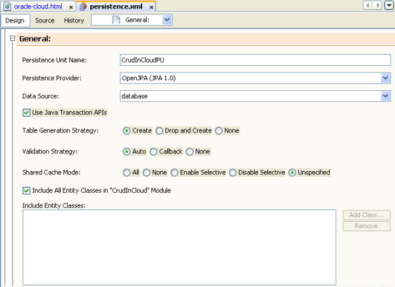This screenshot has height=287, width=395.
Task: Close the oracle-cloud.html tab
Action: click(70, 7)
